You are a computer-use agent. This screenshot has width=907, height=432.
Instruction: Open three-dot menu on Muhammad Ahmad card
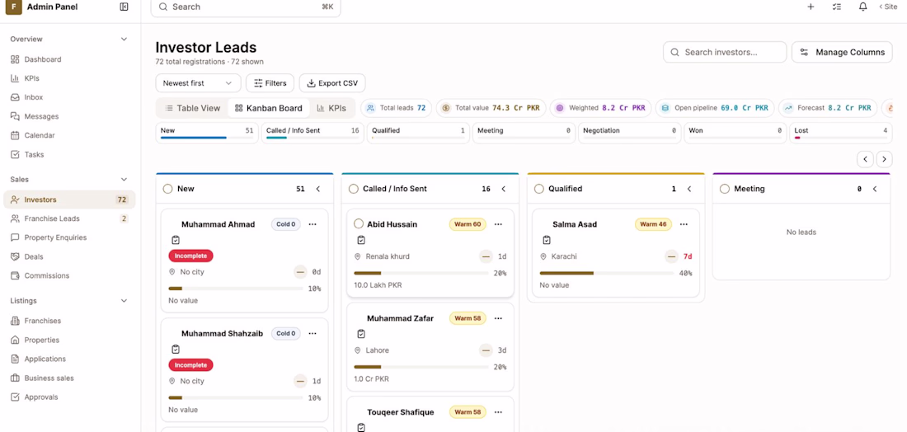click(x=313, y=224)
